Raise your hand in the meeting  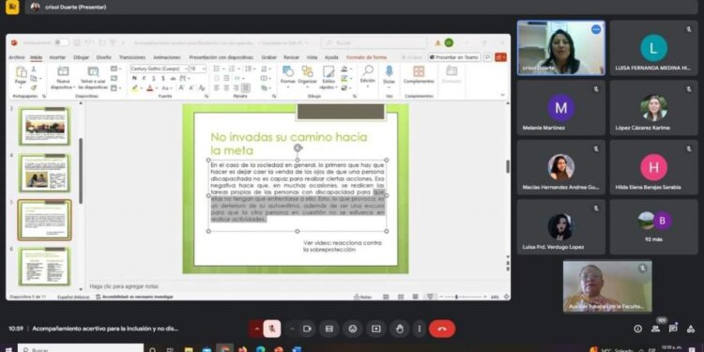399,329
